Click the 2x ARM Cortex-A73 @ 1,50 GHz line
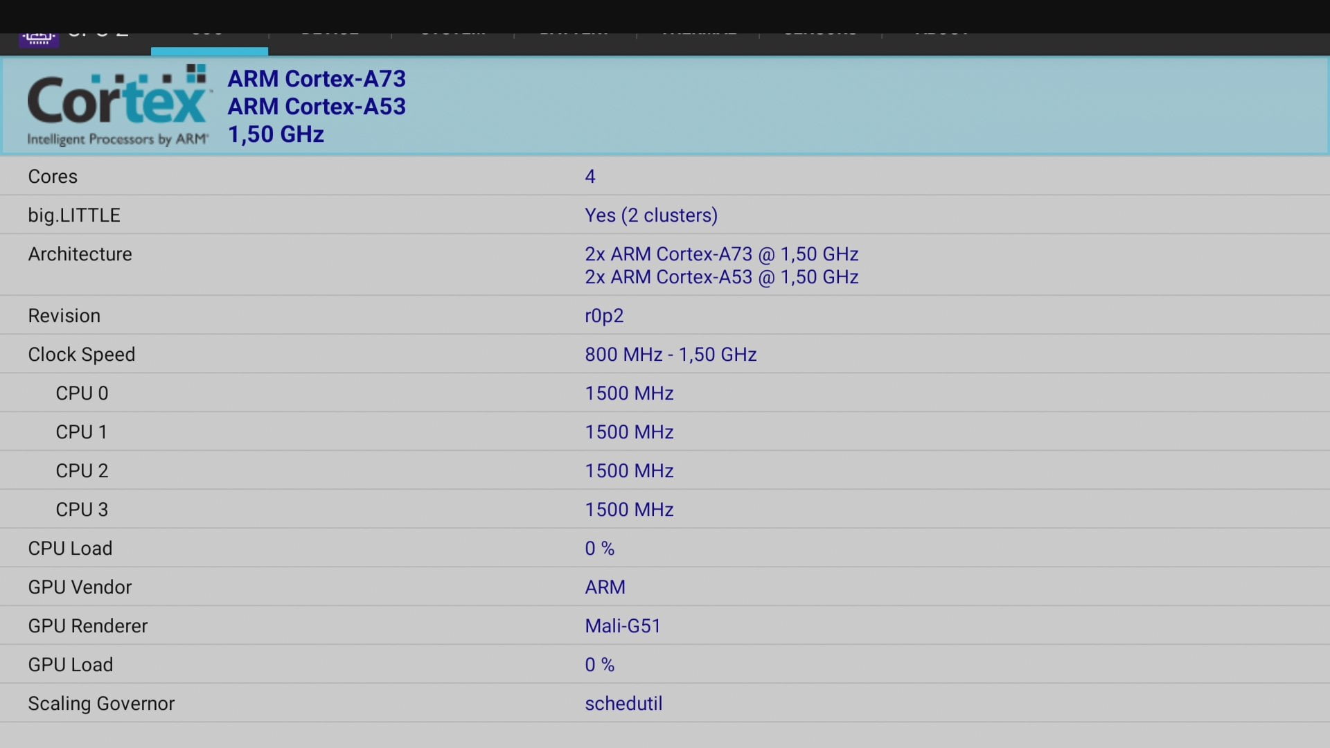This screenshot has width=1330, height=748. click(722, 254)
